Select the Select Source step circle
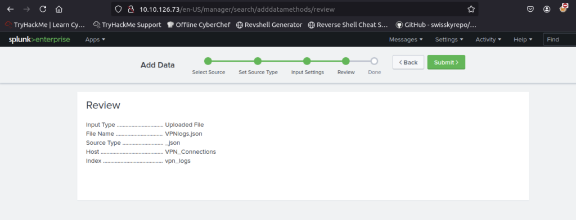This screenshot has height=220, width=576. click(208, 61)
